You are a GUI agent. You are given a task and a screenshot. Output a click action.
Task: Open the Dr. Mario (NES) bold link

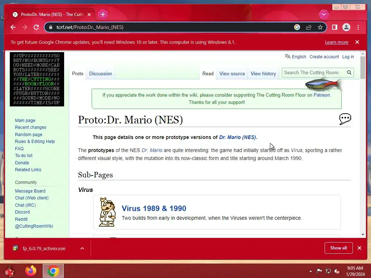237,137
